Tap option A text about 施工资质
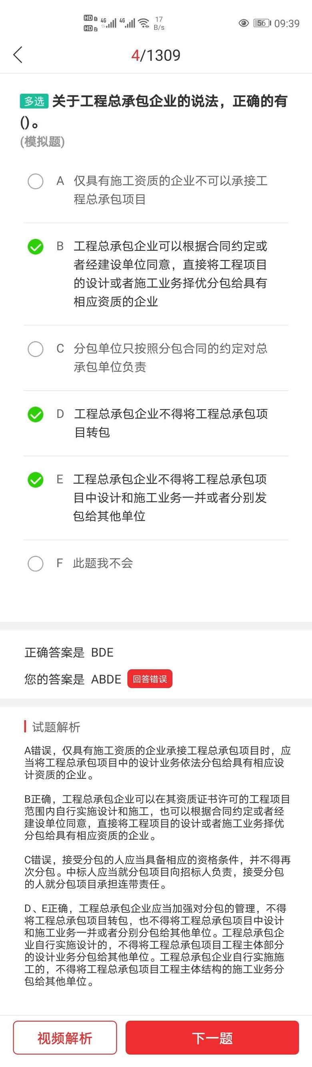This screenshot has width=312, height=1067. pos(170,190)
